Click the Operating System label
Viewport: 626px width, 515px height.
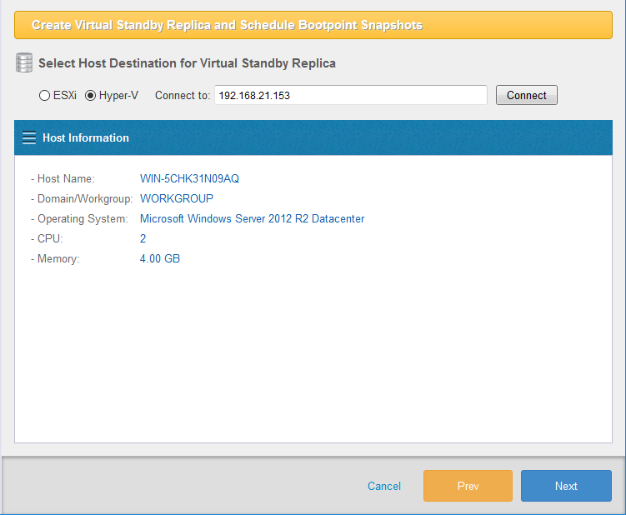(x=82, y=218)
